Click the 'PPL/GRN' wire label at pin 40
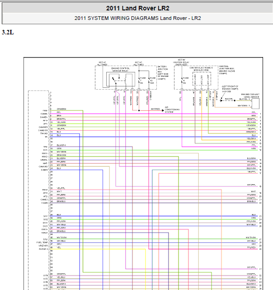This screenshot has height=290, width=273. click(61, 221)
